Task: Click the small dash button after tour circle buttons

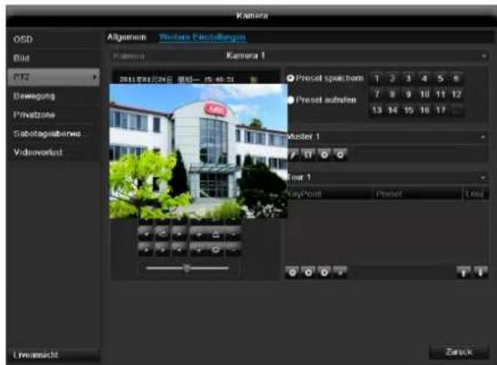Action: pyautogui.click(x=340, y=272)
